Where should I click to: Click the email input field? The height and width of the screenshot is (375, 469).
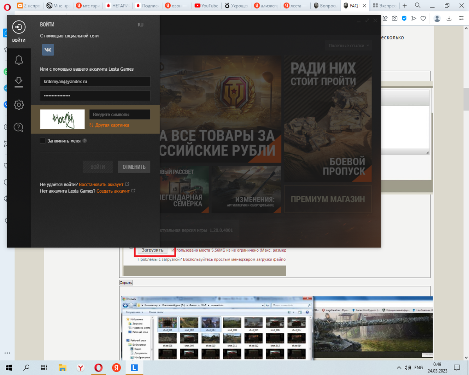tap(95, 82)
